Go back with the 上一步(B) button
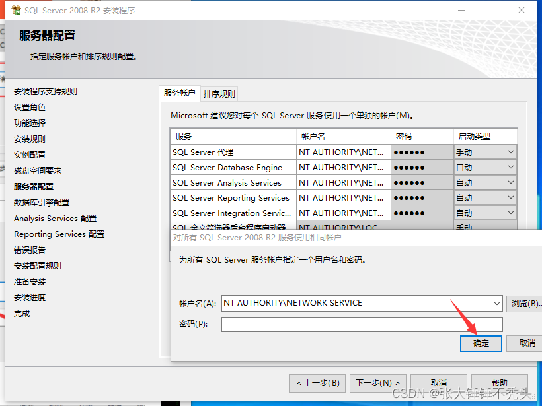This screenshot has height=406, width=542. (317, 383)
